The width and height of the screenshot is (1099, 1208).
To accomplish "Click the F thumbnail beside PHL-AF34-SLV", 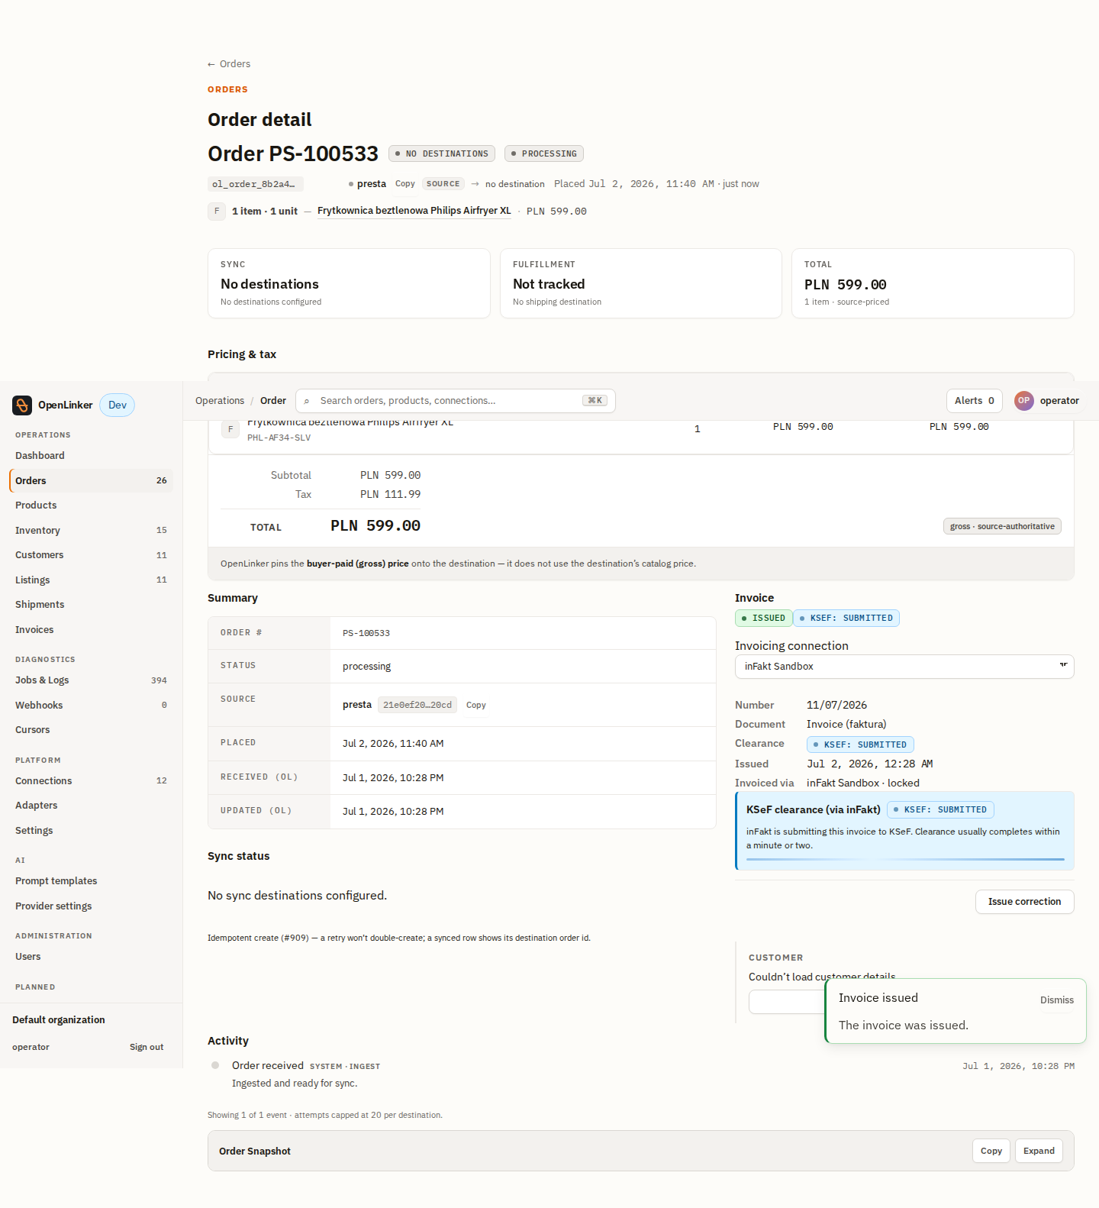I will pyautogui.click(x=230, y=429).
